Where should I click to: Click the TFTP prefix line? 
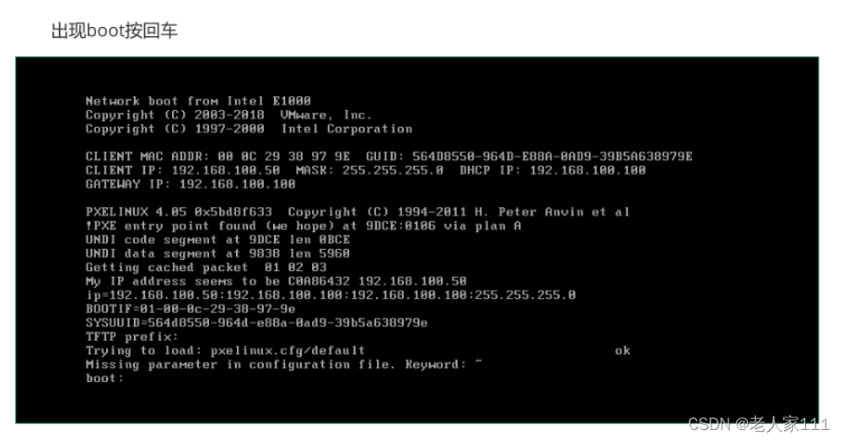tap(132, 337)
